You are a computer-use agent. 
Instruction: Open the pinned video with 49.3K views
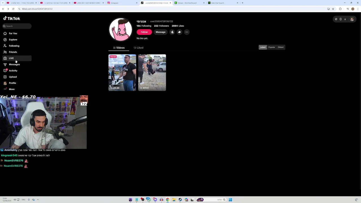coord(122,72)
